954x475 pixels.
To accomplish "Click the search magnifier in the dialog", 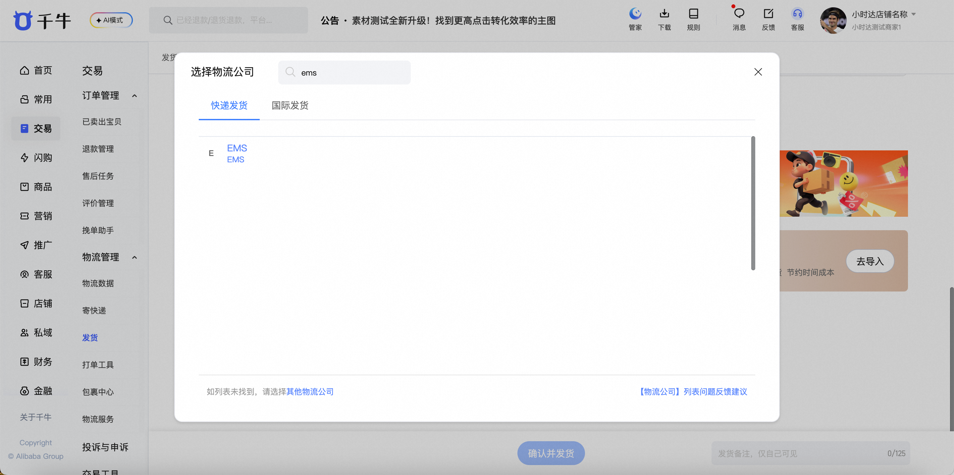I will pyautogui.click(x=291, y=72).
